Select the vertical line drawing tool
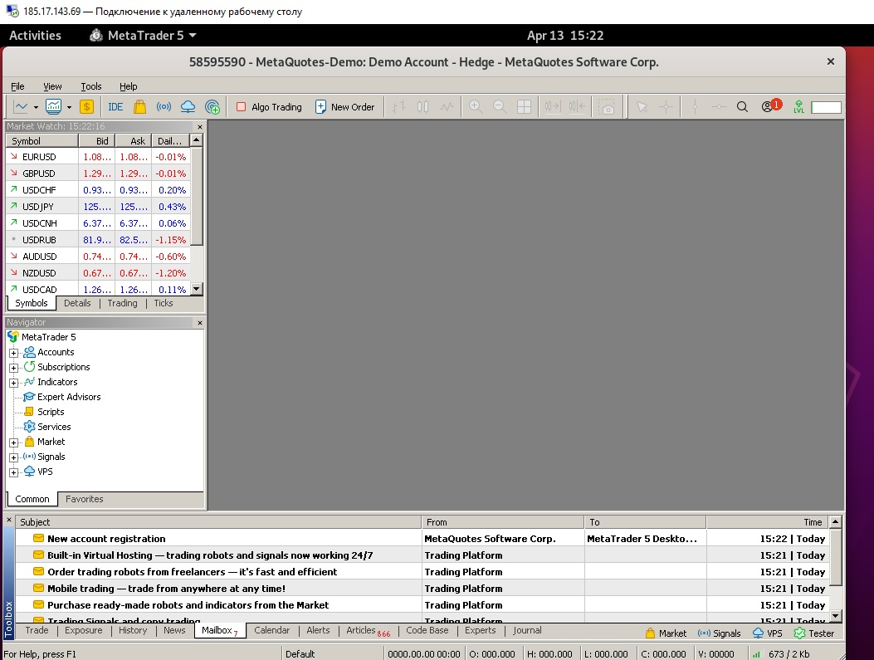 tap(695, 106)
